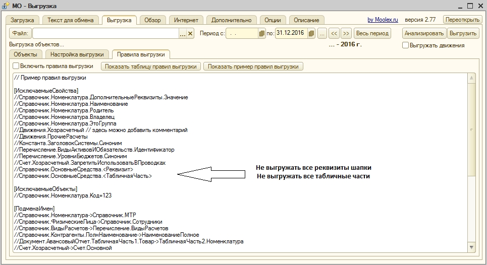Viewport: 487px width, 265px height.
Task: Click the Период с date field
Action: pyautogui.click(x=242, y=33)
